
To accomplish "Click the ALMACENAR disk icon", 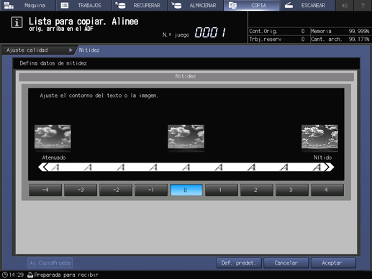I will [x=176, y=5].
